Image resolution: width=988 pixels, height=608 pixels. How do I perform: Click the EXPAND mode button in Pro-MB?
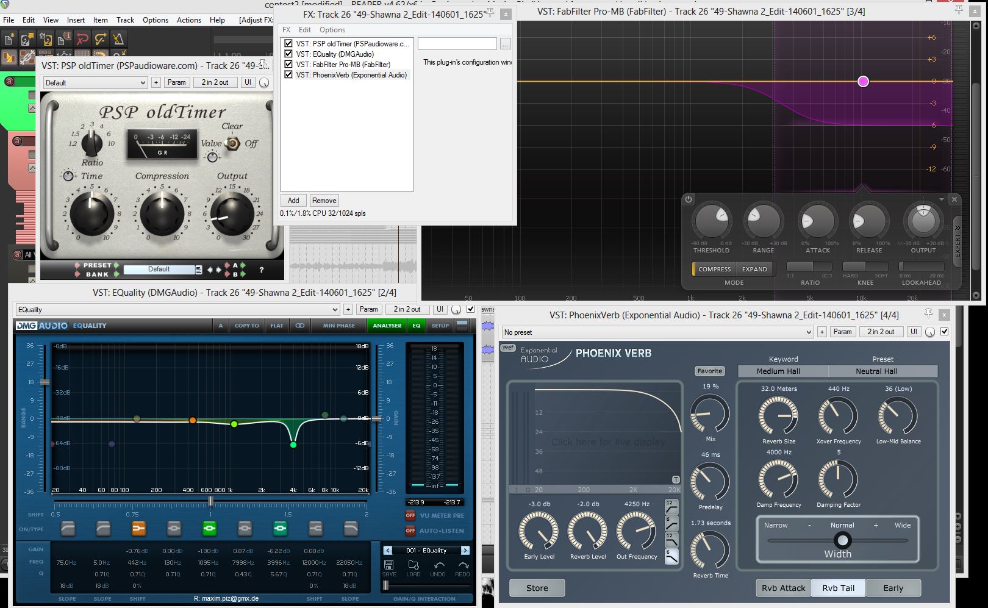(754, 269)
